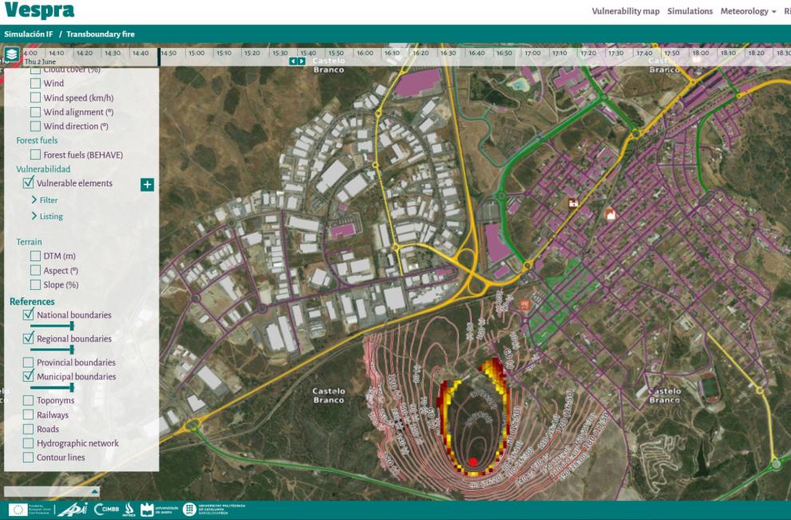Open the Meteorology dropdown menu

748,11
